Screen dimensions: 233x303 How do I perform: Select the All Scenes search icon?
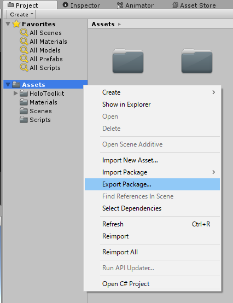[x=24, y=32]
